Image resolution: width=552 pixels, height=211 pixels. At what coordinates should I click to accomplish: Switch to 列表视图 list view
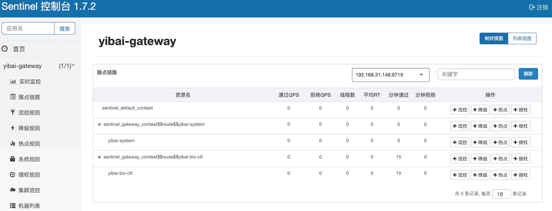tap(522, 38)
